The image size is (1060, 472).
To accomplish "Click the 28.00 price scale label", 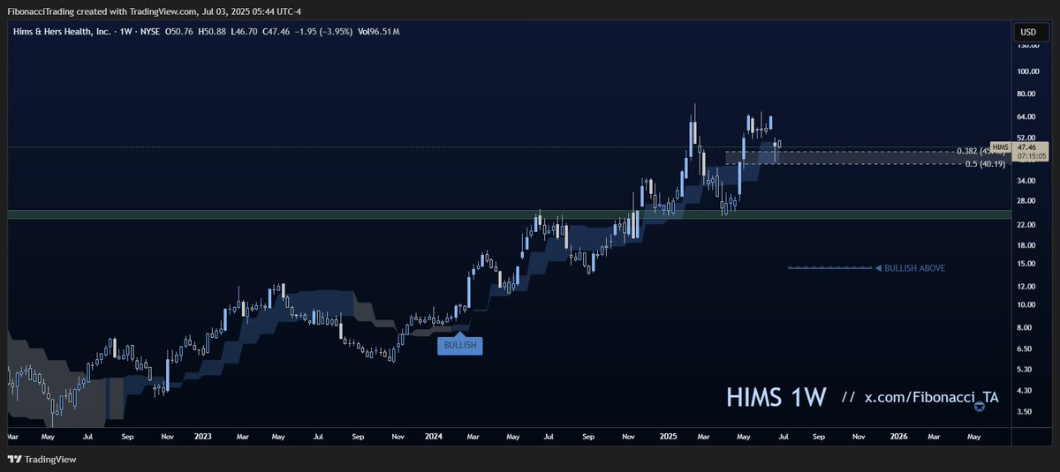I will 1028,200.
